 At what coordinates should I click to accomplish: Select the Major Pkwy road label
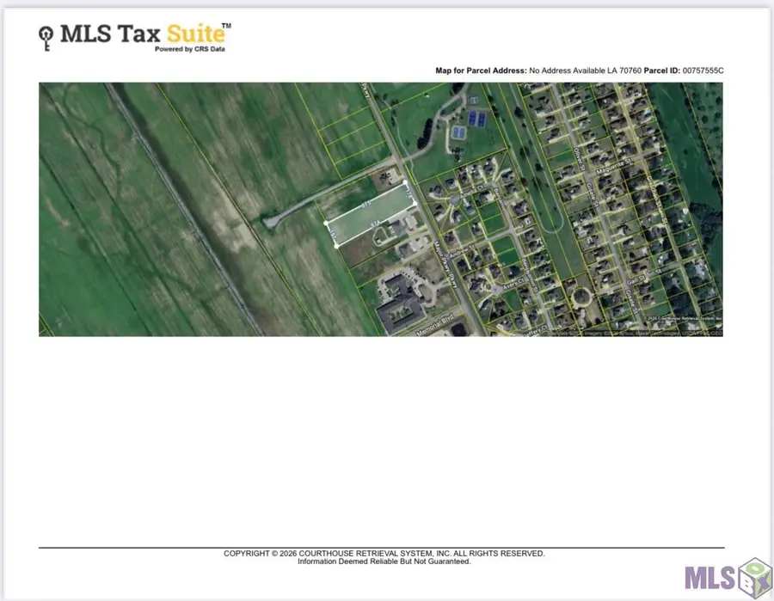(445, 266)
